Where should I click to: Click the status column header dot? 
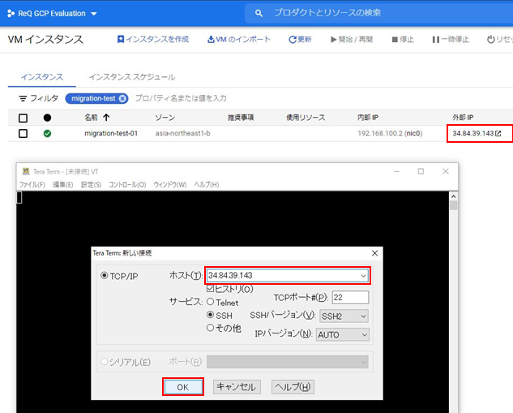(47, 118)
